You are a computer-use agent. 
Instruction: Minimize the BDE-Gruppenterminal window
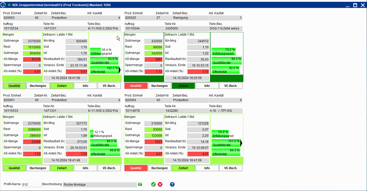click(347, 5)
